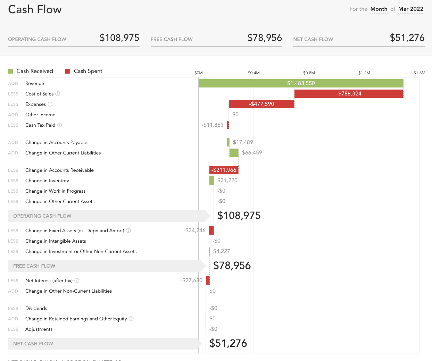Screen dimensions: 432x361
Task: Click the Change in Inventory label
Action: coord(47,181)
